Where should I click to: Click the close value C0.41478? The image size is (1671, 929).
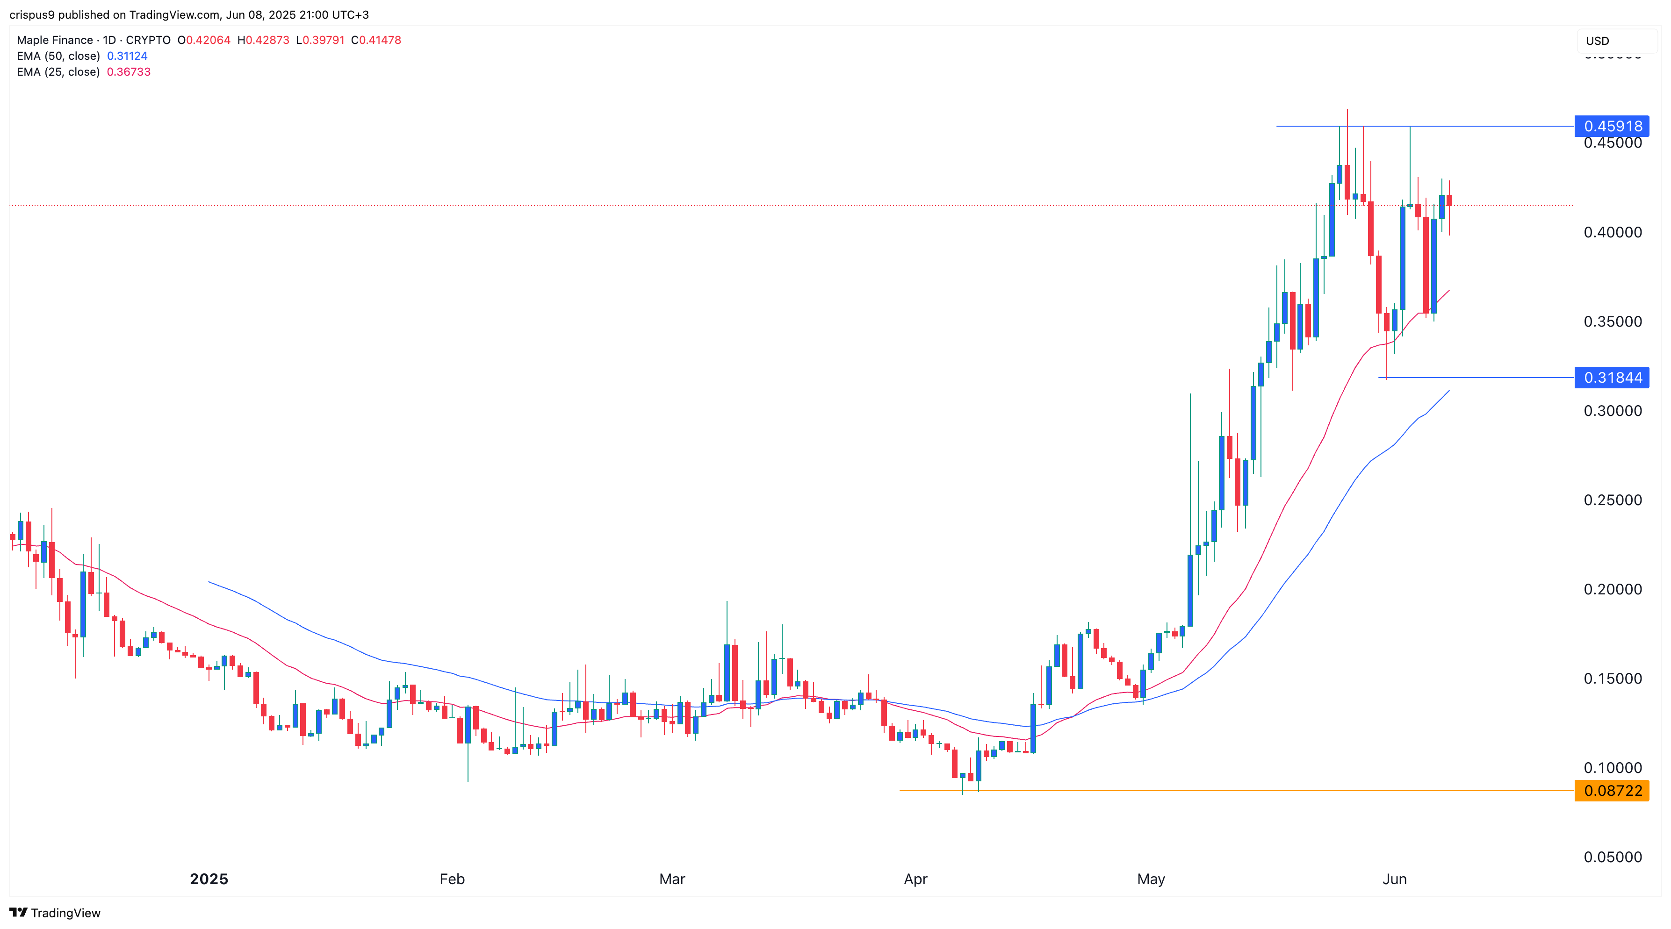pos(376,40)
